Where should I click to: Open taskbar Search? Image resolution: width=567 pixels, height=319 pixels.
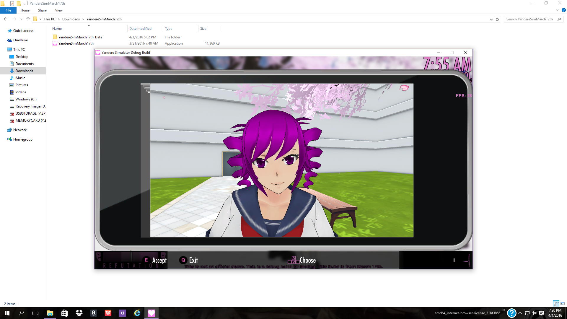21,313
